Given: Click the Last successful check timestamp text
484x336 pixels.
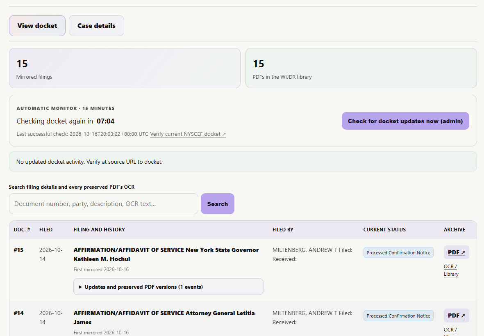Looking at the screenshot, I should point(82,134).
